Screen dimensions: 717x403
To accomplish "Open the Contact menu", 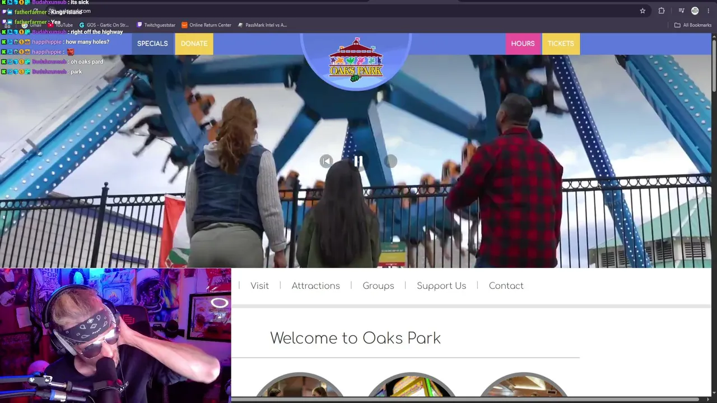I will tap(506, 285).
